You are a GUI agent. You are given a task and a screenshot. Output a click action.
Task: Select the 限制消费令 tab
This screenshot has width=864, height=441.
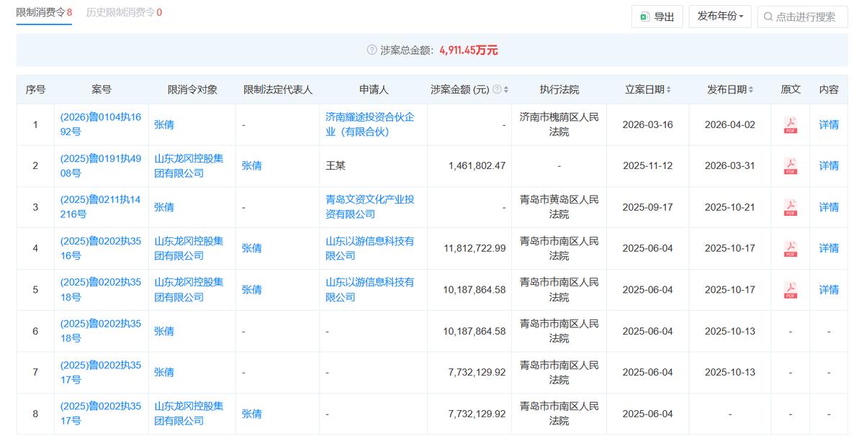click(x=44, y=12)
